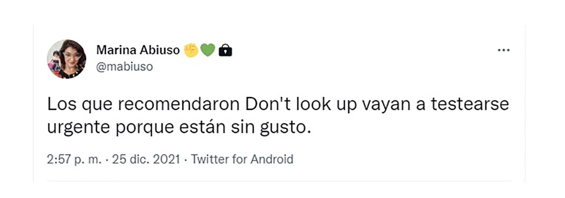Screen dimensions: 565x198
Task: Click Marina Abiuso's profile avatar
Action: [x=67, y=59]
